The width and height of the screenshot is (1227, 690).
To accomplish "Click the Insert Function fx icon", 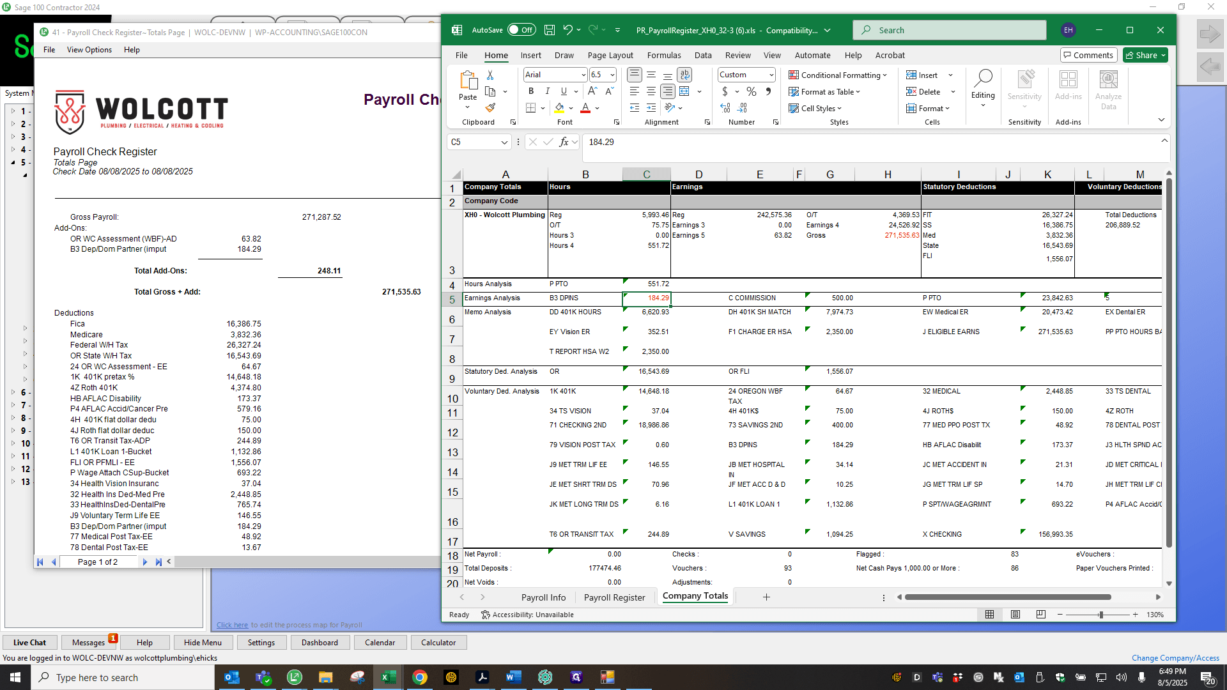I will click(x=563, y=142).
